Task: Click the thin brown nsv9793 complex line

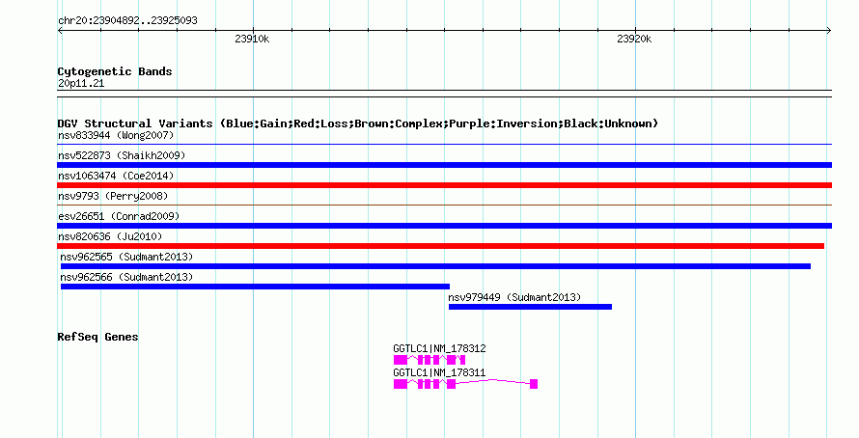Action: (444, 205)
